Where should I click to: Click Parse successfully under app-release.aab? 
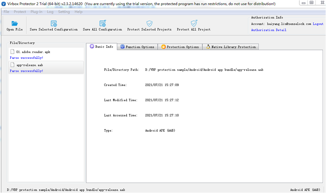pyautogui.click(x=26, y=71)
